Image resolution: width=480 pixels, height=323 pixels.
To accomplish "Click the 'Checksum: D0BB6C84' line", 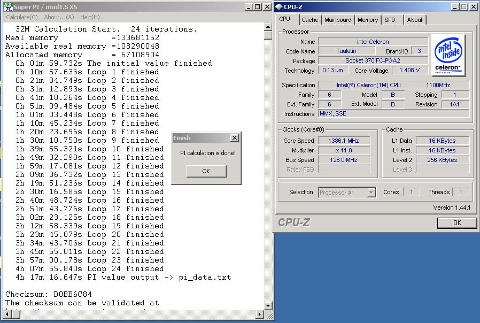I will [49, 294].
